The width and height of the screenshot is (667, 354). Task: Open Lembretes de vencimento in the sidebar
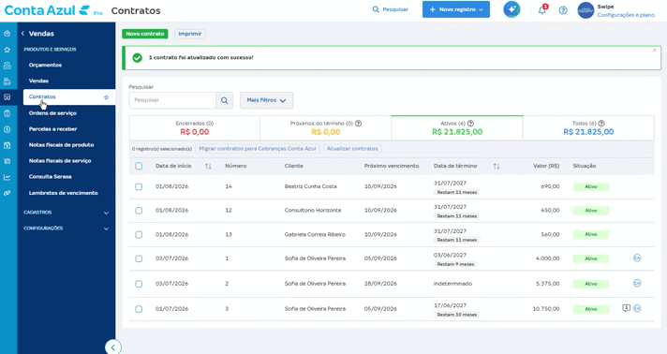64,193
